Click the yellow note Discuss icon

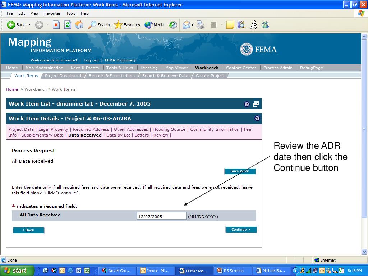point(230,25)
